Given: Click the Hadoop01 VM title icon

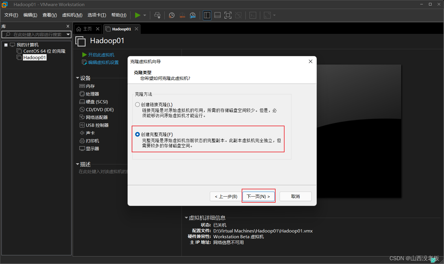Looking at the screenshot, I should pos(80,41).
